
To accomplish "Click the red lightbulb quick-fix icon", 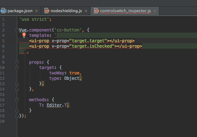I will (24, 35).
